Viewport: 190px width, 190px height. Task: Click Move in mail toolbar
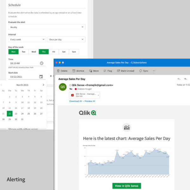click(94, 71)
